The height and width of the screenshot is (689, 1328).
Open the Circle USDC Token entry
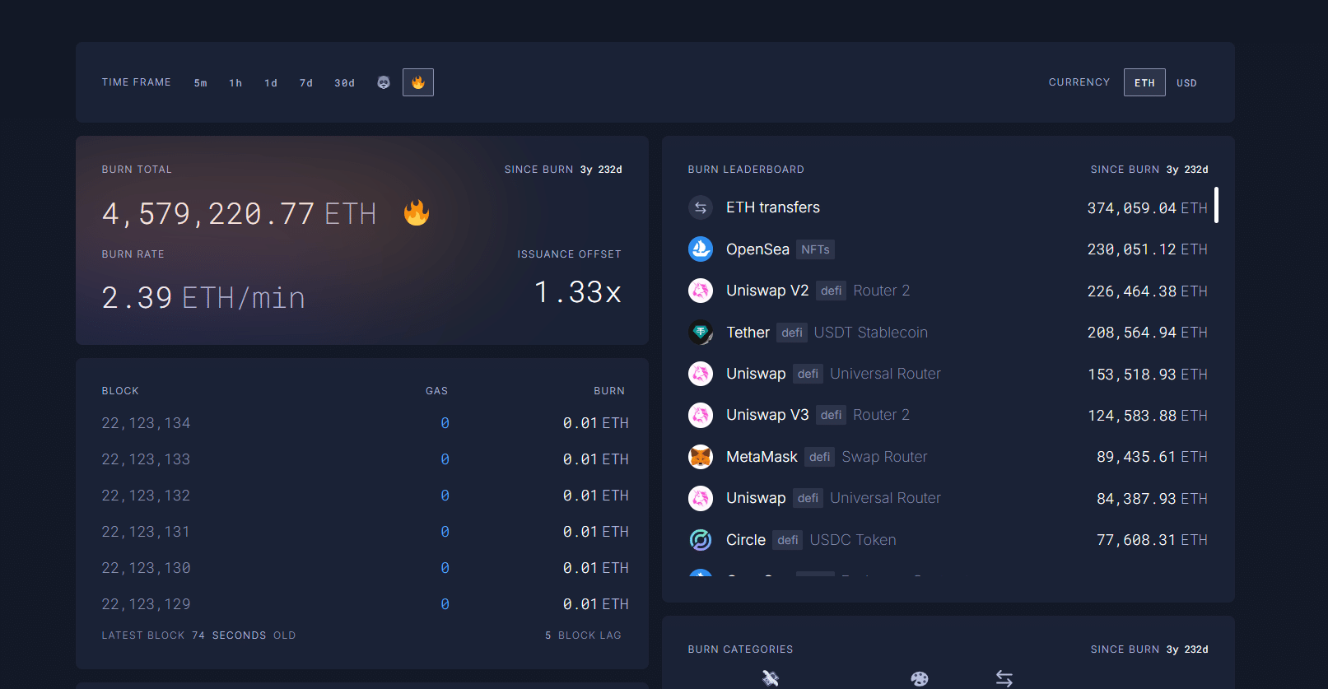coord(948,539)
